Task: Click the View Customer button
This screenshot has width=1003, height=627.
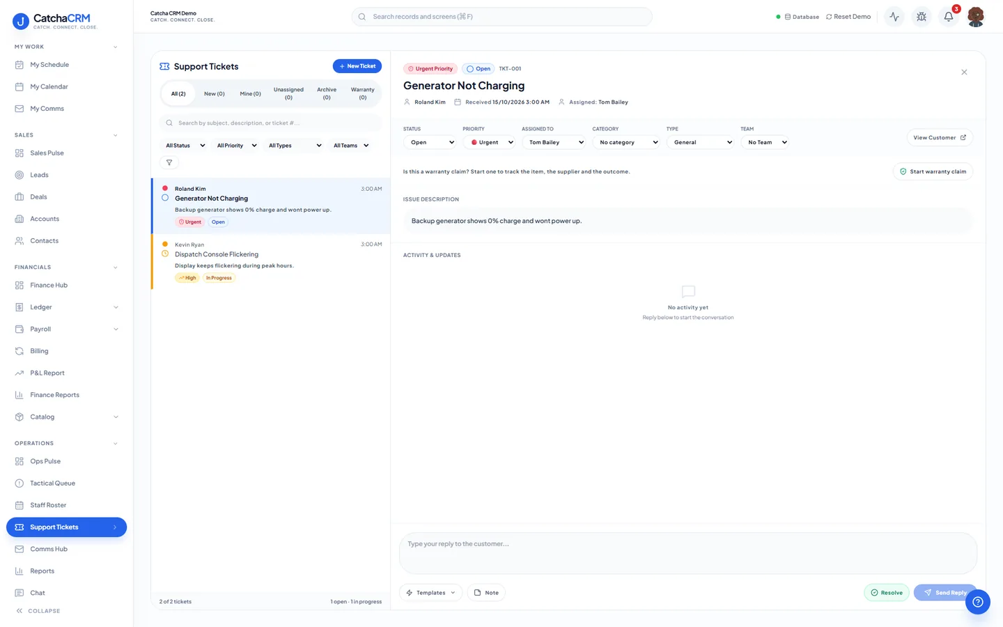Action: [x=940, y=138]
